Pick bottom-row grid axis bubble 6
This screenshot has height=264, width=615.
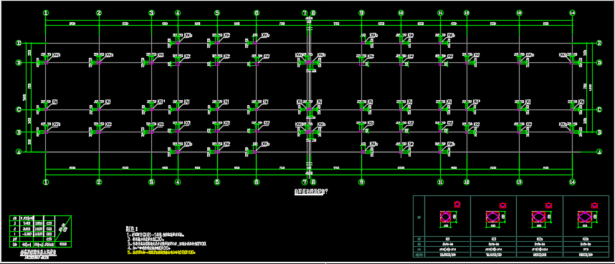pos(257,182)
